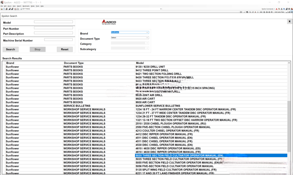Open the Zoom menu
Image resolution: width=293 pixels, height=175 pixels.
10,6
